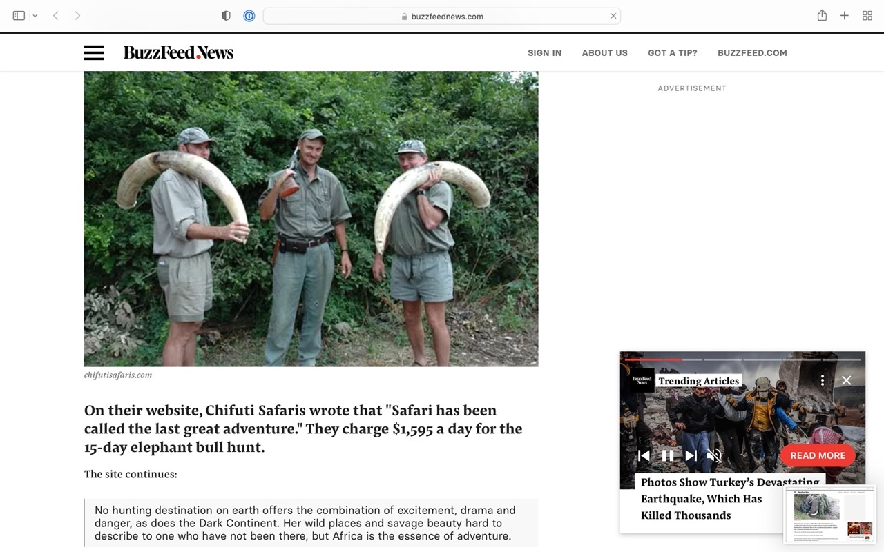Click the buzzfeednews.com address field
Viewport: 884px width, 552px height.
coord(442,16)
